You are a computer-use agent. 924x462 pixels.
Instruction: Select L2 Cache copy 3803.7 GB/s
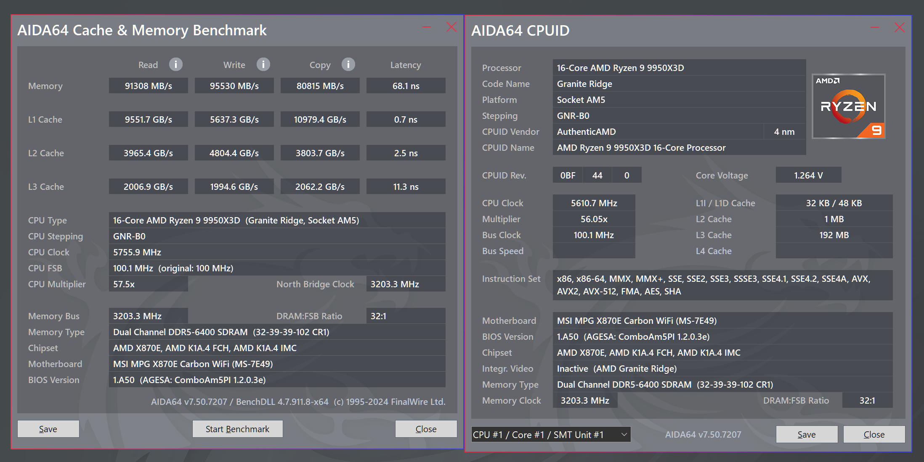(x=320, y=153)
